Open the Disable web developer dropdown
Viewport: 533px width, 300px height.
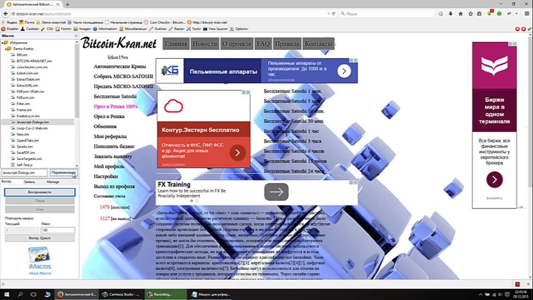(x=10, y=29)
